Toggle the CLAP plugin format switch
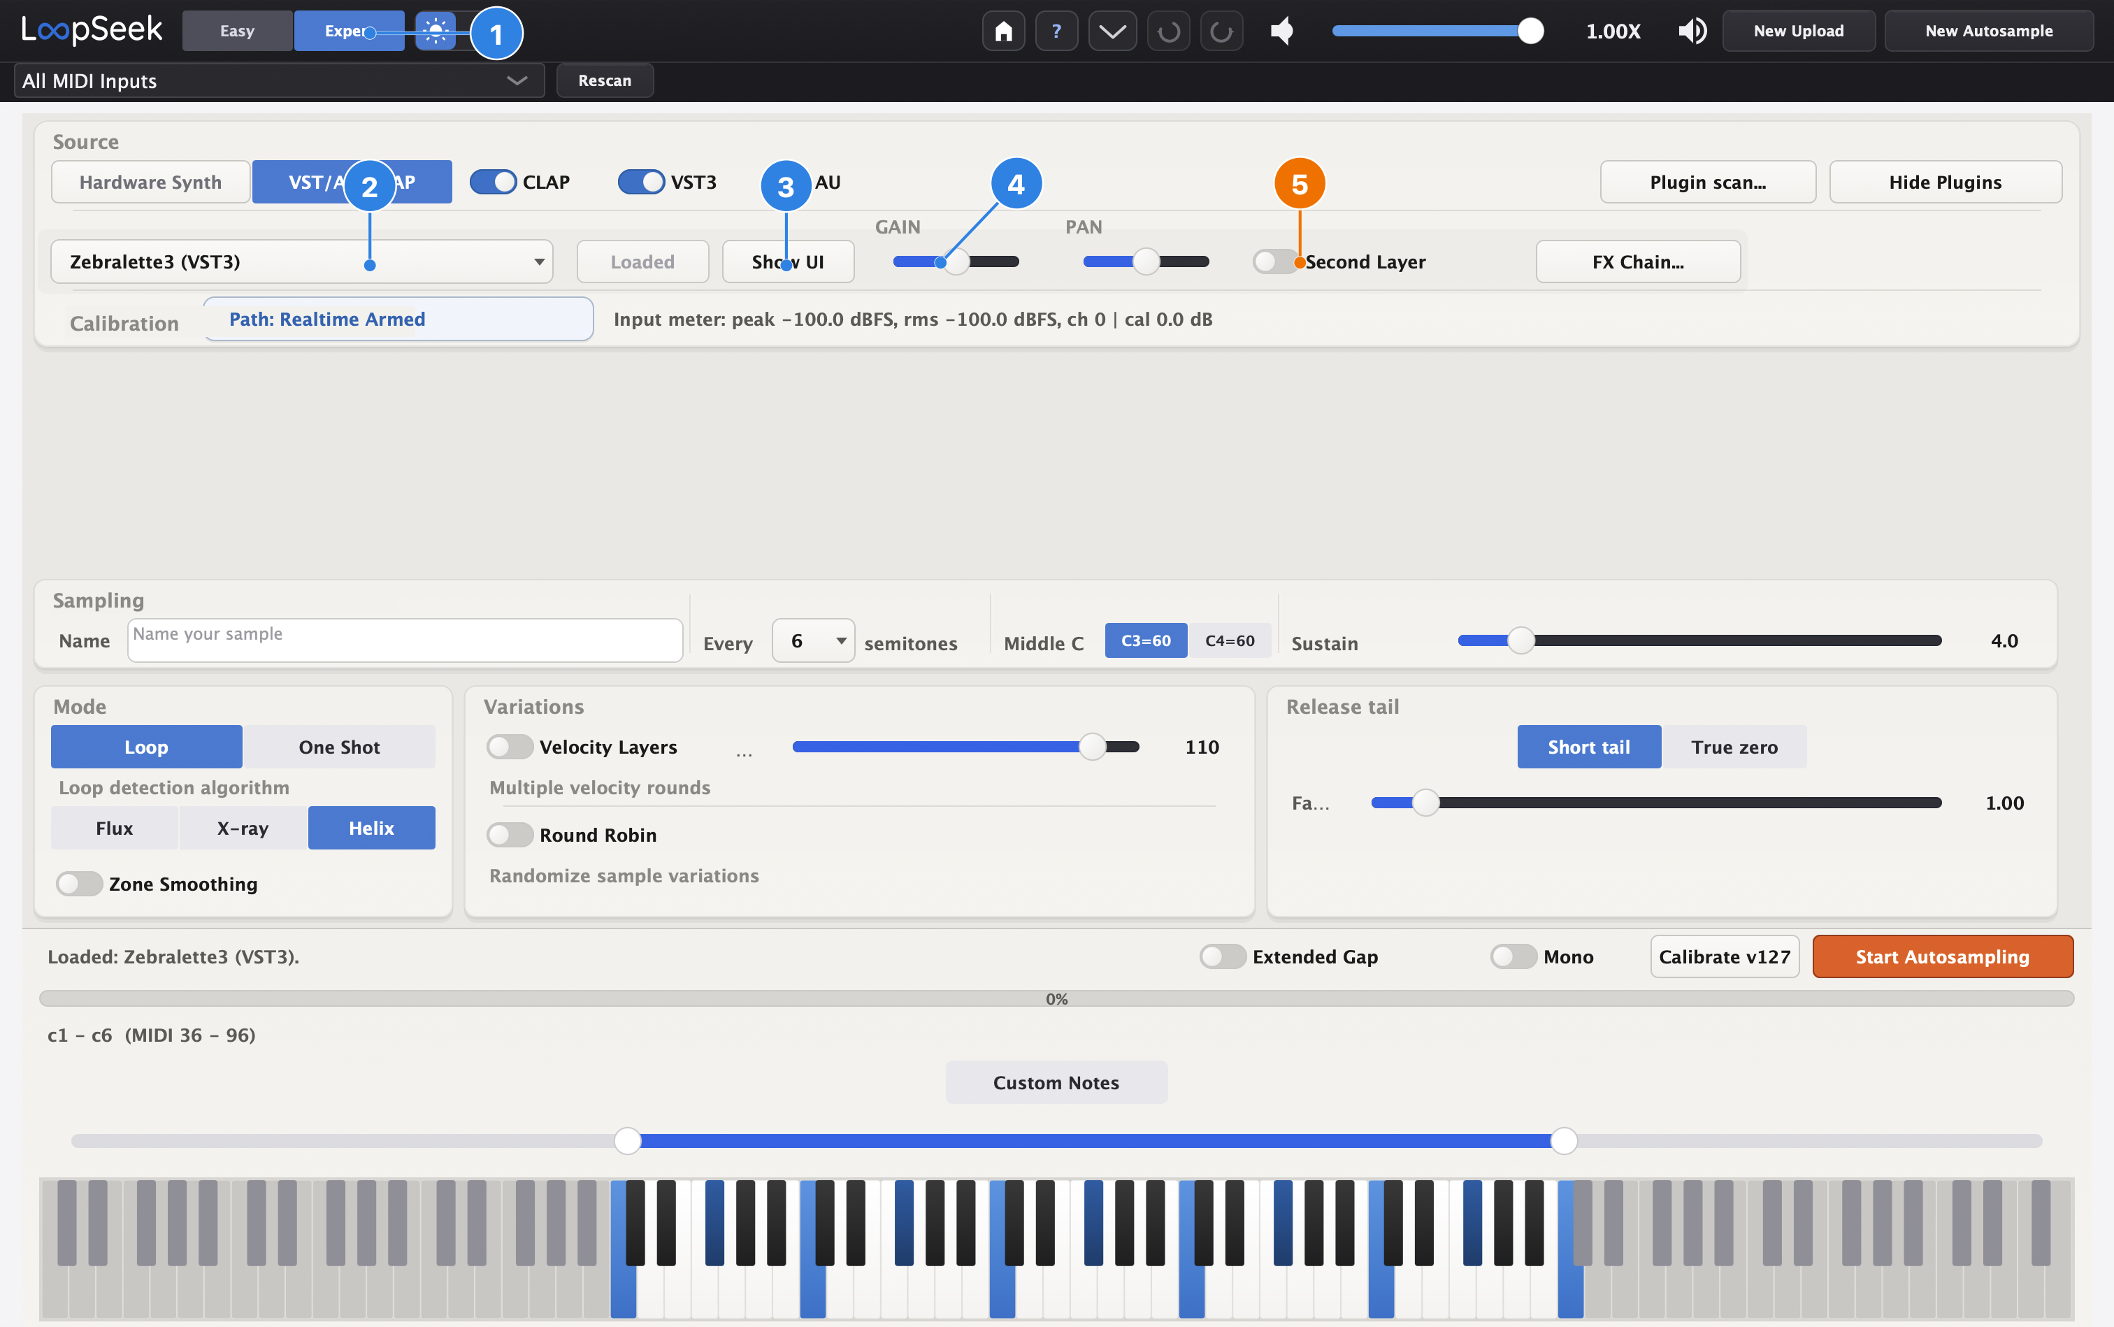Viewport: 2114px width, 1327px height. [493, 182]
